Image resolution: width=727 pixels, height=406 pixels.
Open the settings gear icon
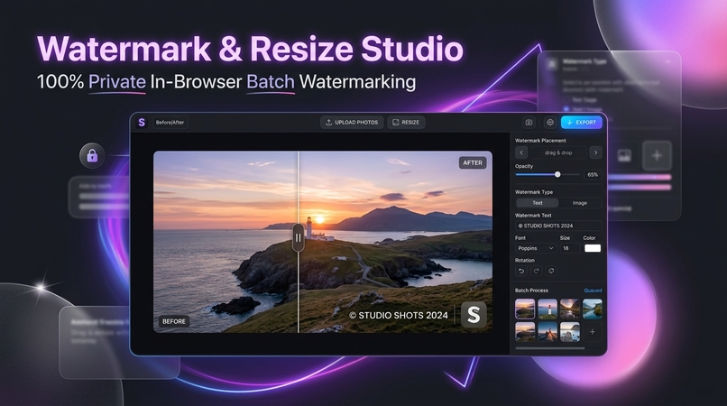click(x=550, y=123)
